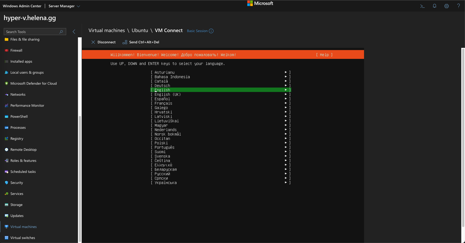Disconnect from the VM session
This screenshot has width=465, height=243.
tap(103, 42)
